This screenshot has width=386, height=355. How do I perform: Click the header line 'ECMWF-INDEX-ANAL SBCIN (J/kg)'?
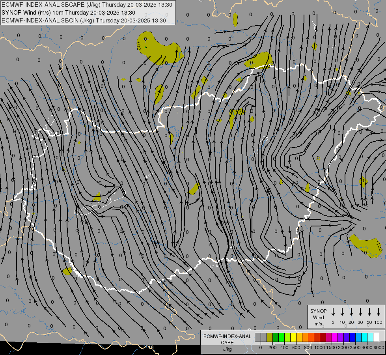coord(48,21)
